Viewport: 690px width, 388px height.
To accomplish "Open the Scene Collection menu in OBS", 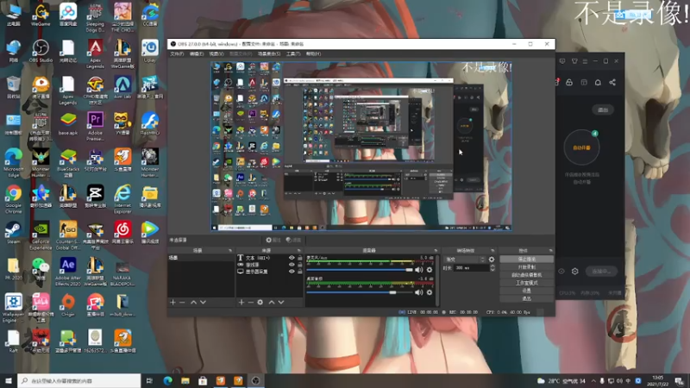I will 269,53.
